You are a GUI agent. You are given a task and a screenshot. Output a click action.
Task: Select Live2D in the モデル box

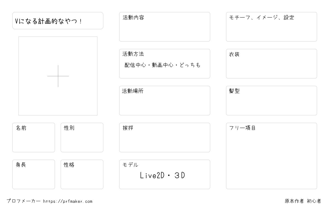coord(152,175)
